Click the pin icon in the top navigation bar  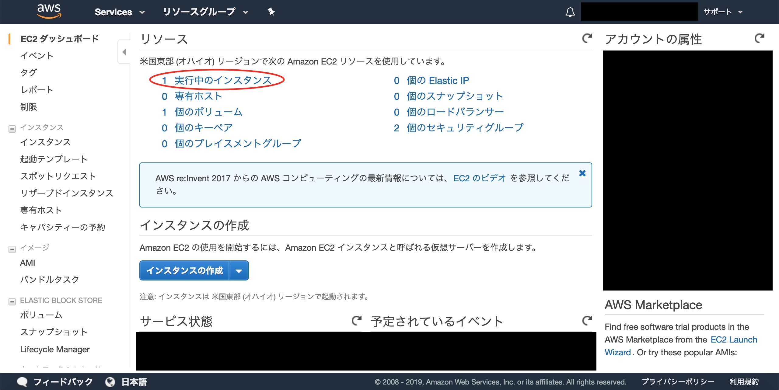tap(270, 12)
